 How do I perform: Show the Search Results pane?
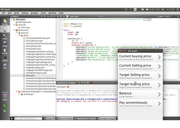pos(65,118)
